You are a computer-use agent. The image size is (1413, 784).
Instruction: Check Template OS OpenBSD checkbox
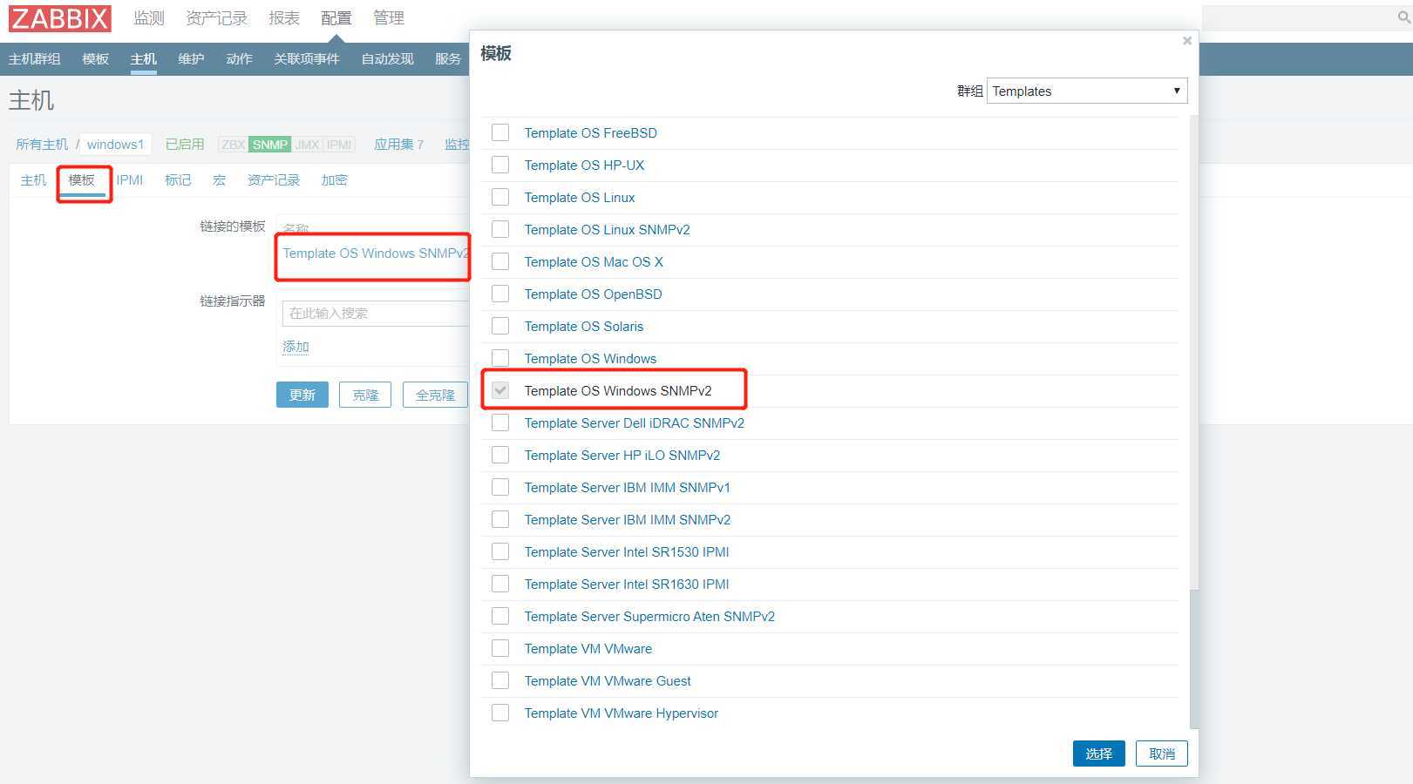coord(500,294)
